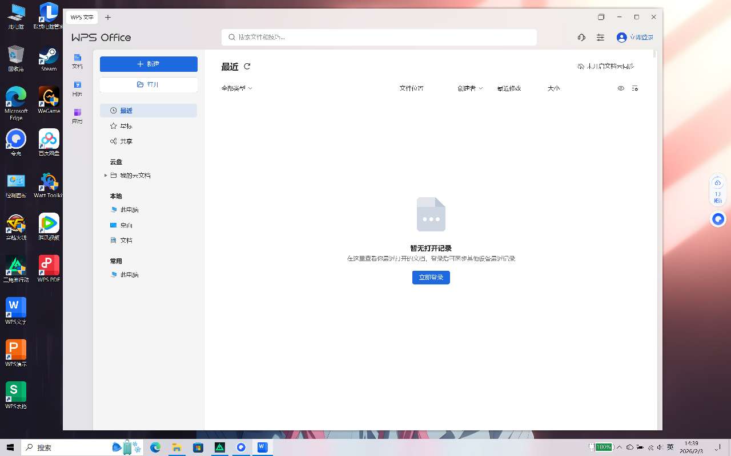The width and height of the screenshot is (731, 456).
Task: Open the settings sliders icon in header
Action: (600, 37)
